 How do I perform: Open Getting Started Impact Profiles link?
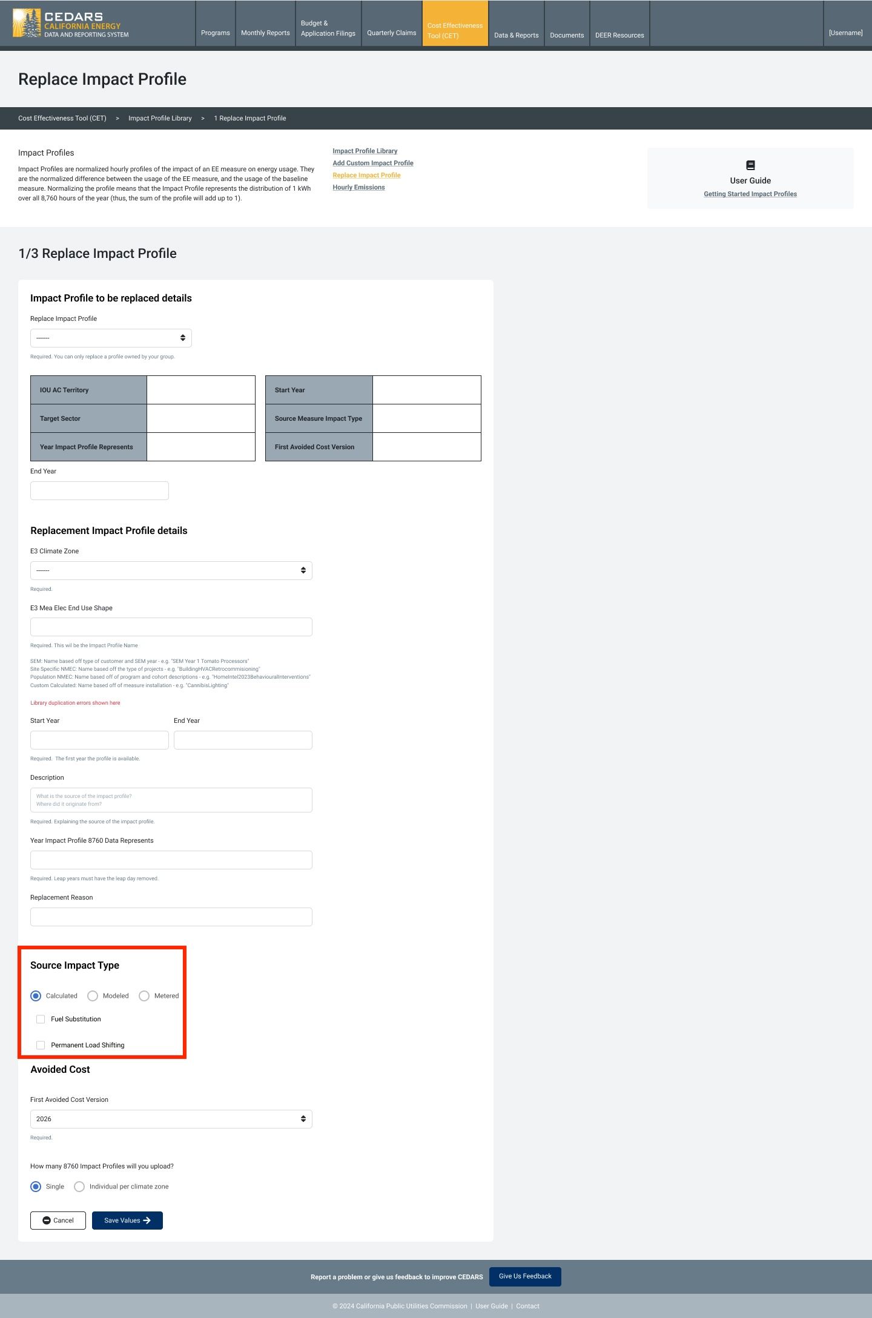click(750, 194)
